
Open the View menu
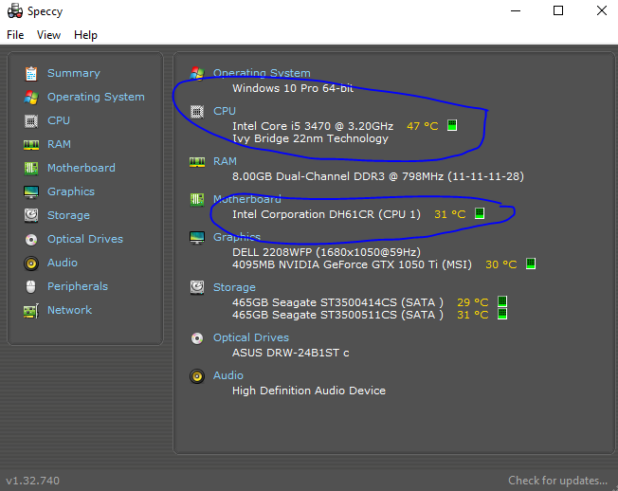click(49, 35)
